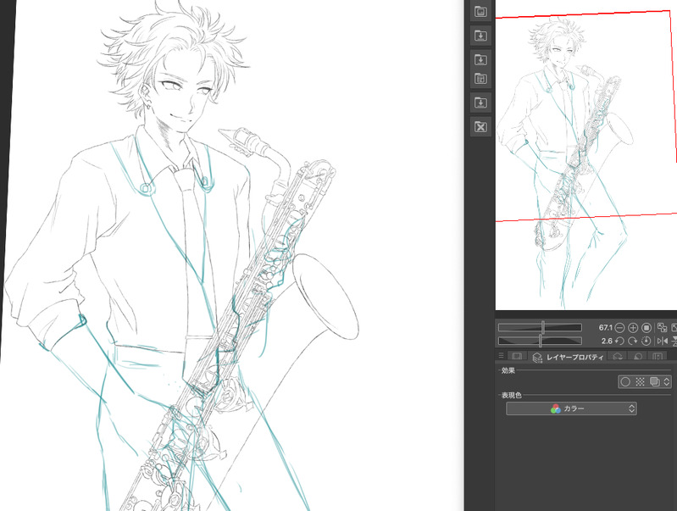
Task: Switch to the tab with speech-bubble-like icon
Action: pos(638,358)
